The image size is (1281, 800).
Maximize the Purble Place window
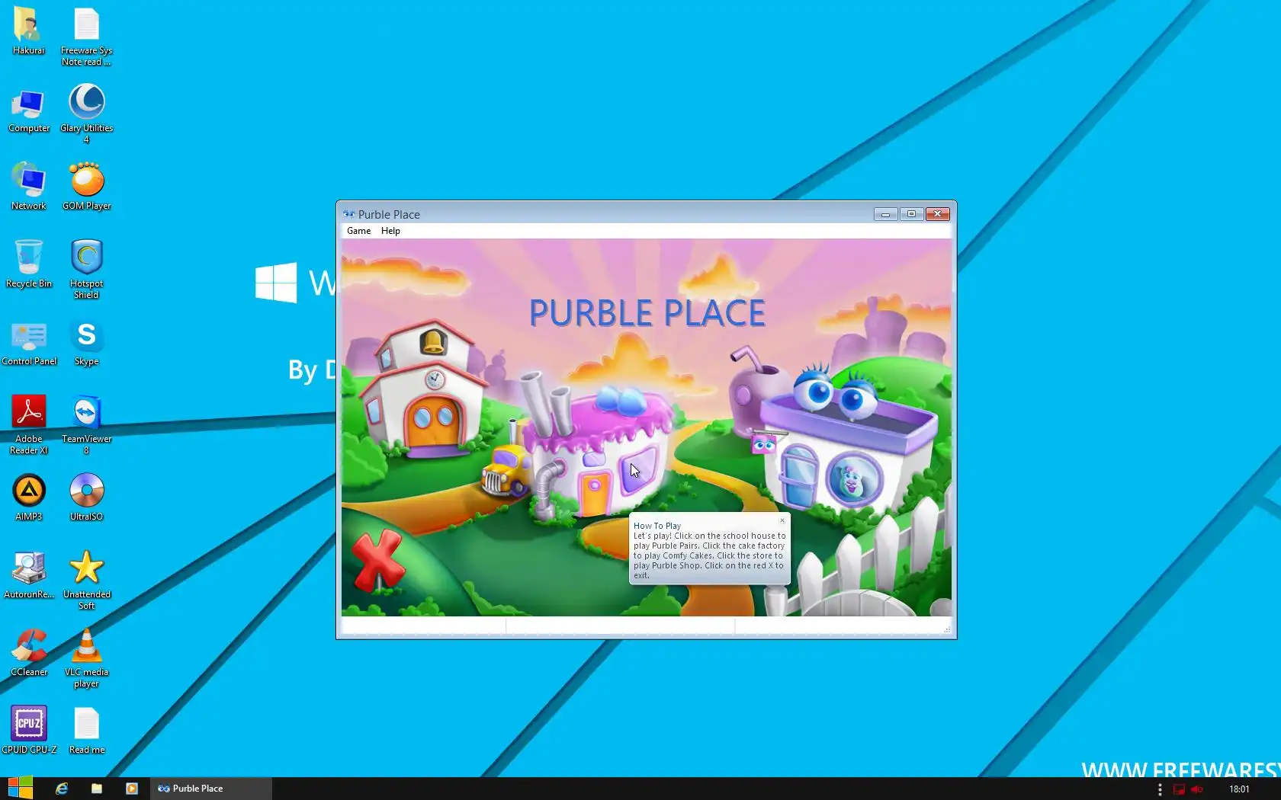click(911, 214)
